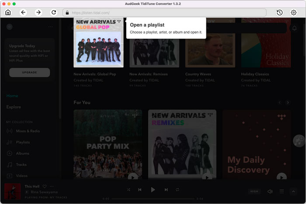Viewport: 306px width, 204px height.
Task: Open the play queue list icon
Action: point(282,191)
